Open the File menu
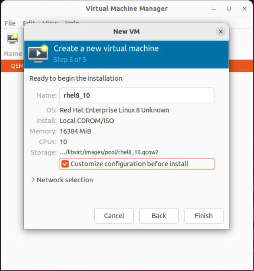254x271 pixels. coord(10,23)
